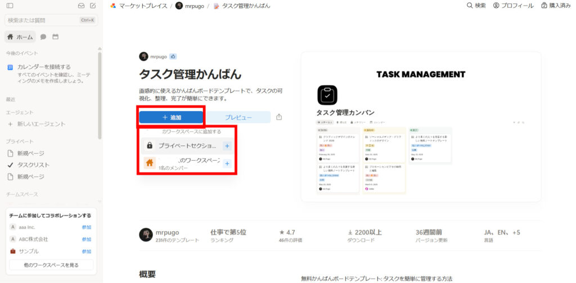Click タスク管理かんばん breadcrumb
Viewport: 576px width, 283px height.
coord(246,6)
